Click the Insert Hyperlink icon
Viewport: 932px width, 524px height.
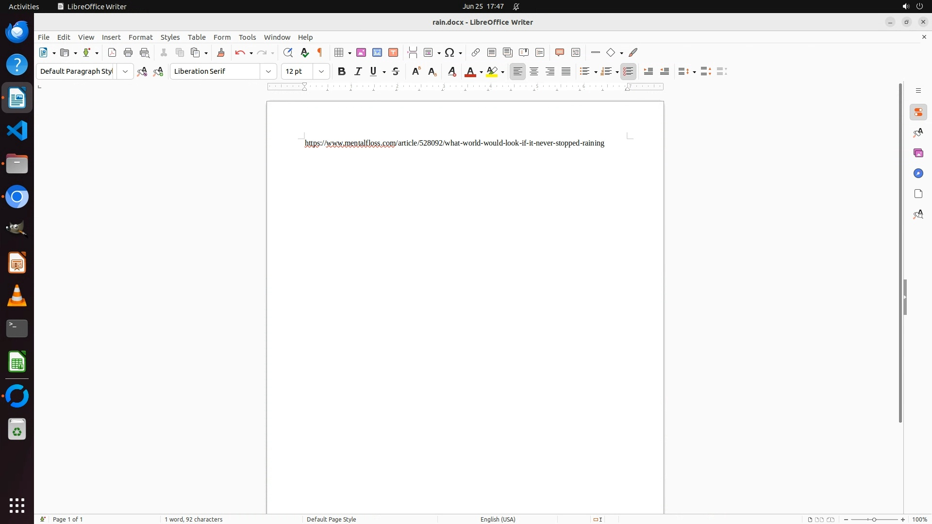[476, 53]
